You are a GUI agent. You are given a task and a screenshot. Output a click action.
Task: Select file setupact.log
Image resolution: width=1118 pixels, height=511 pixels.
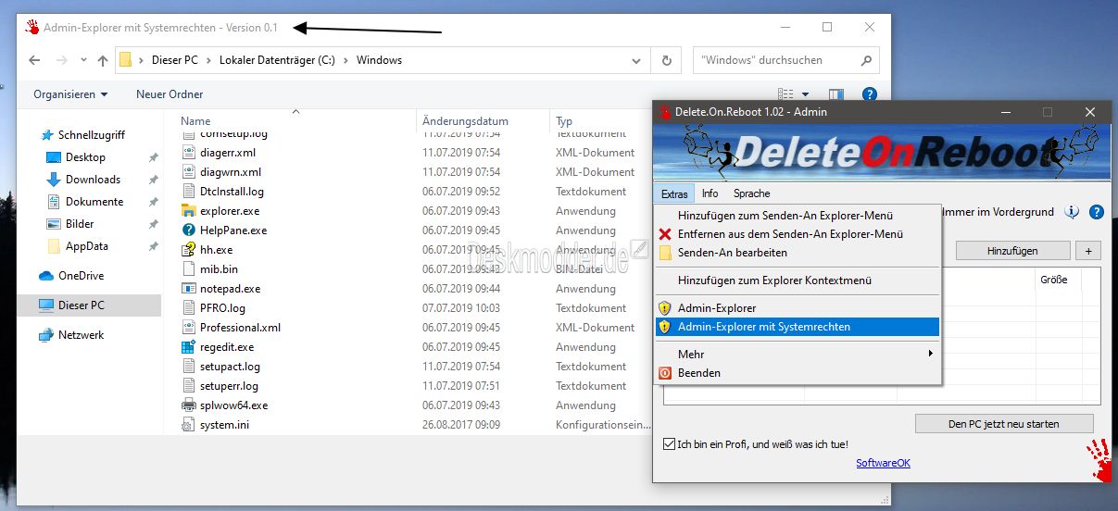230,367
